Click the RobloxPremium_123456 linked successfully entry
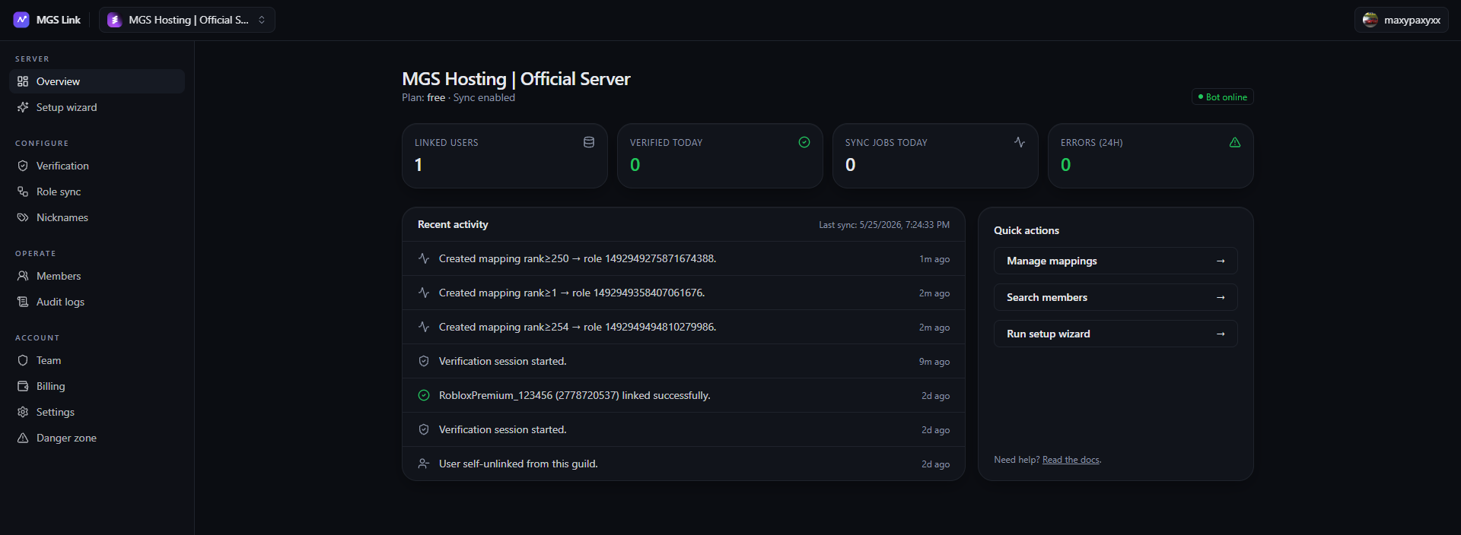Viewport: 1461px width, 535px height. (x=683, y=395)
